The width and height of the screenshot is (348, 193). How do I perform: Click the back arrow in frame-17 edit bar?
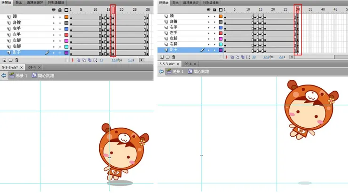click(x=4, y=76)
